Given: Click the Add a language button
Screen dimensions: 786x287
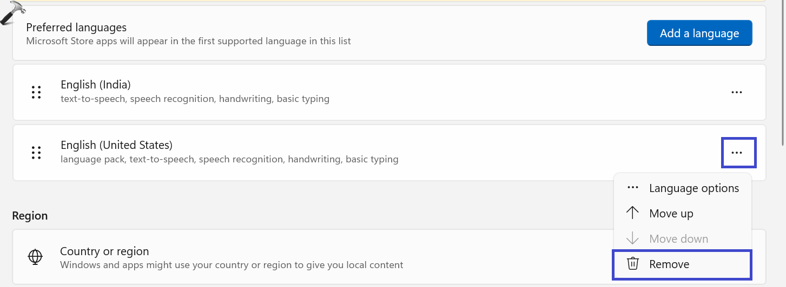Looking at the screenshot, I should coord(699,33).
